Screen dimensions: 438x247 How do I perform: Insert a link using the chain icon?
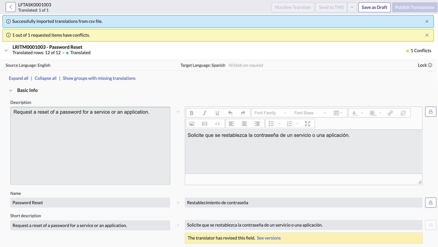390,113
